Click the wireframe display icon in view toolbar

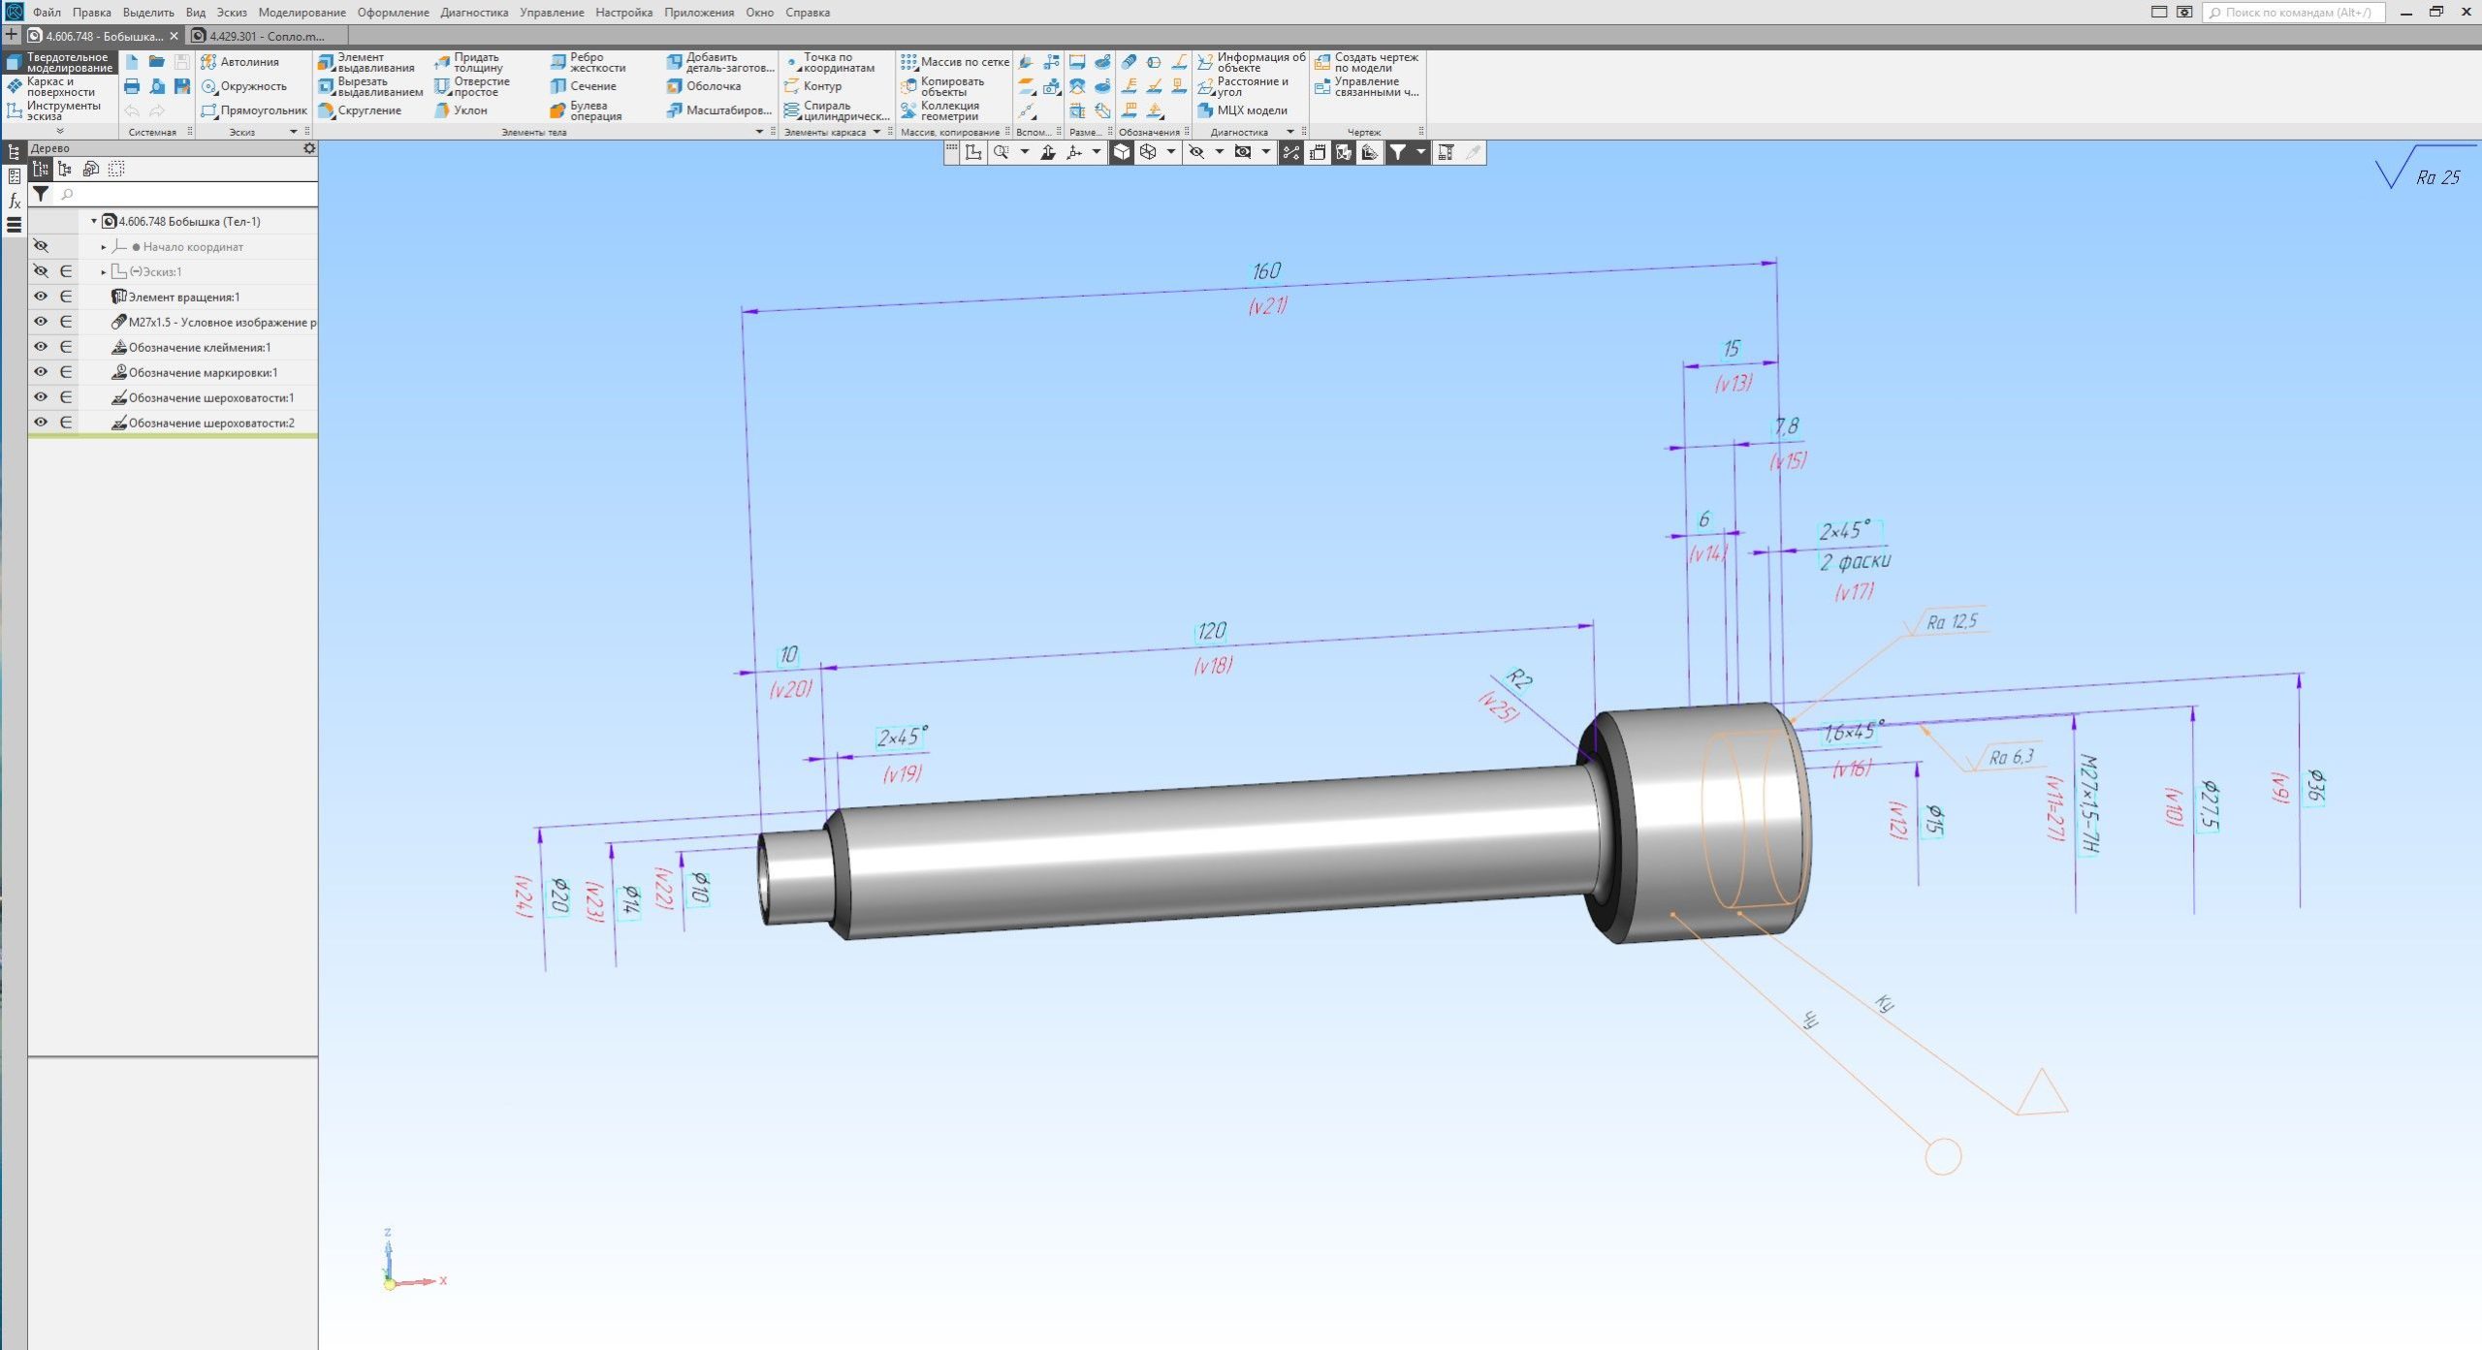pyautogui.click(x=1148, y=152)
